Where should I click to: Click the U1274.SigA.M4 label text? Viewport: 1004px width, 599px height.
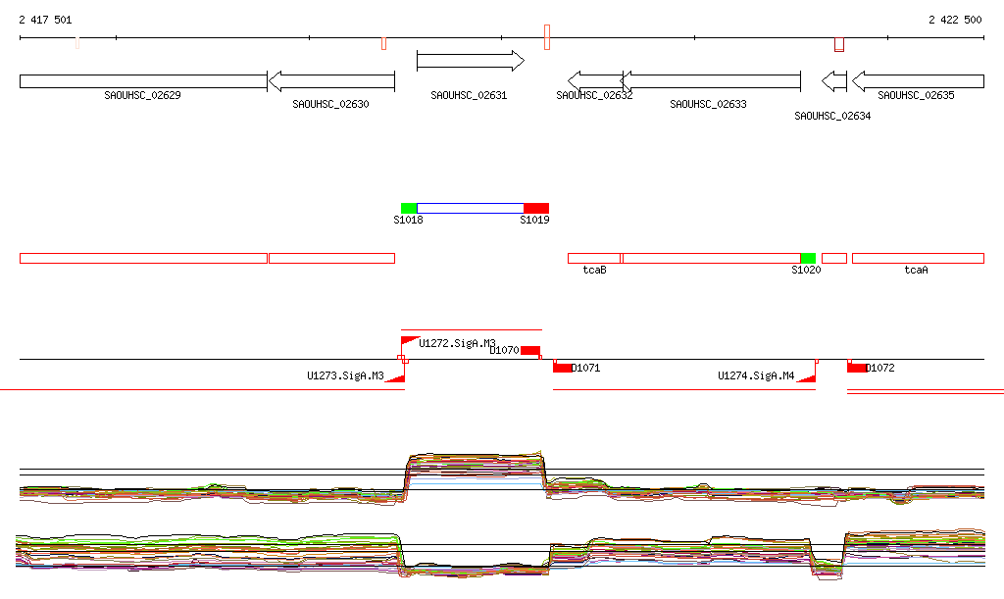tap(756, 375)
